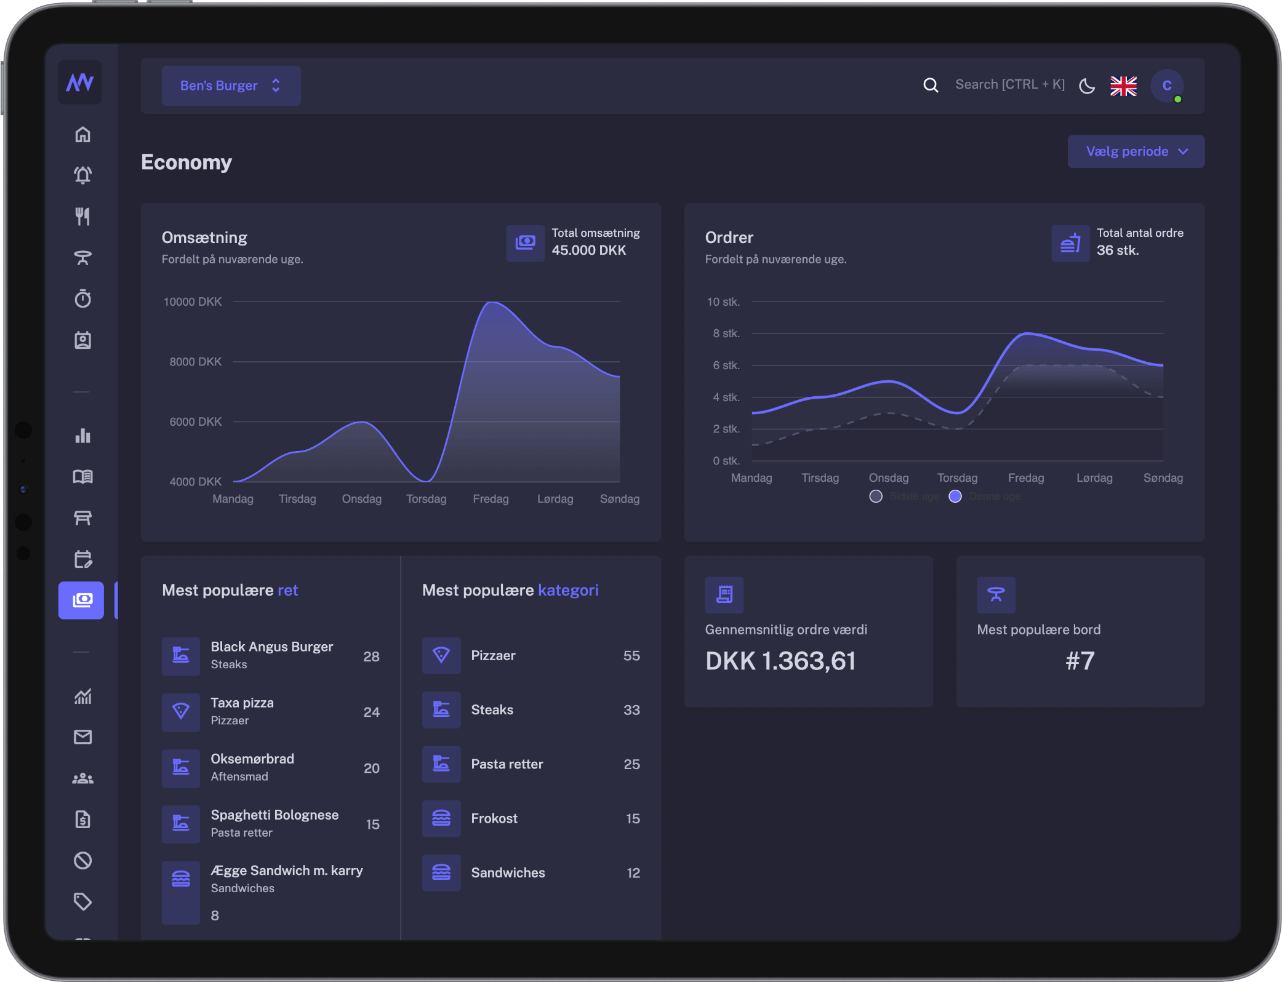Screen dimensions: 1282x982
Task: Click the Search CTRL+K field
Action: click(1009, 85)
